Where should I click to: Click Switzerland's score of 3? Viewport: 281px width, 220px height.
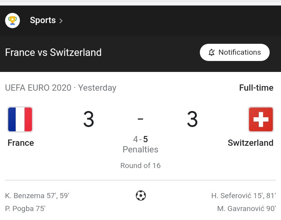[192, 119]
